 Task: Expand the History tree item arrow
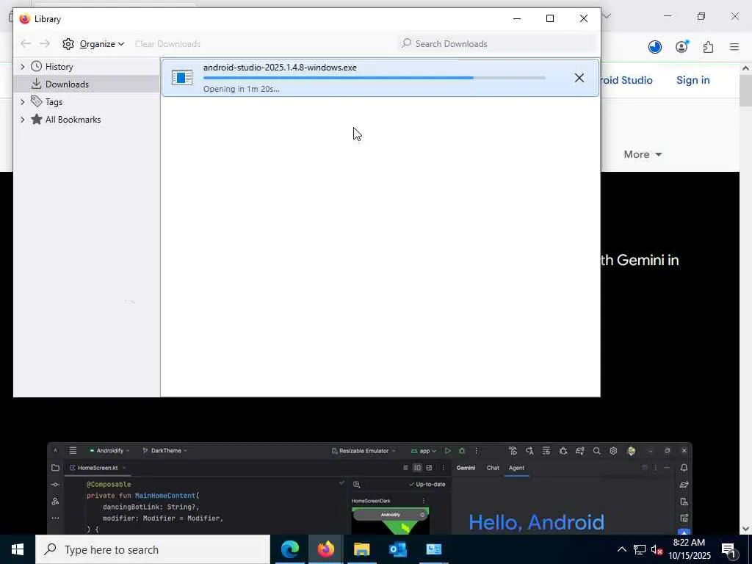point(22,67)
